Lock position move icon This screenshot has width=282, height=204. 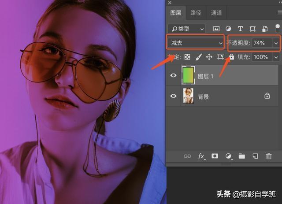(209, 57)
